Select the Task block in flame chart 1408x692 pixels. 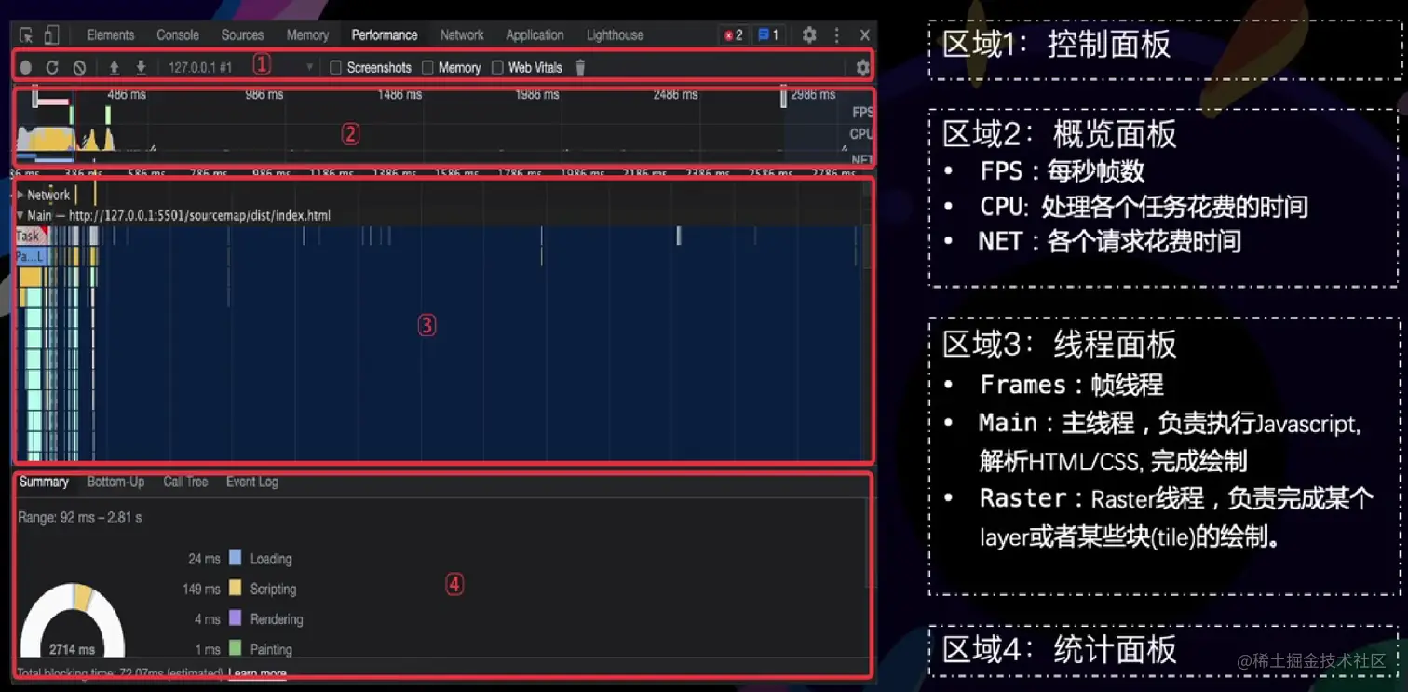coord(30,236)
